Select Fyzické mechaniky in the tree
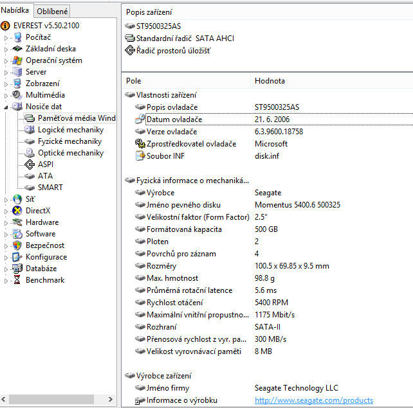413x408 pixels. 69,141
